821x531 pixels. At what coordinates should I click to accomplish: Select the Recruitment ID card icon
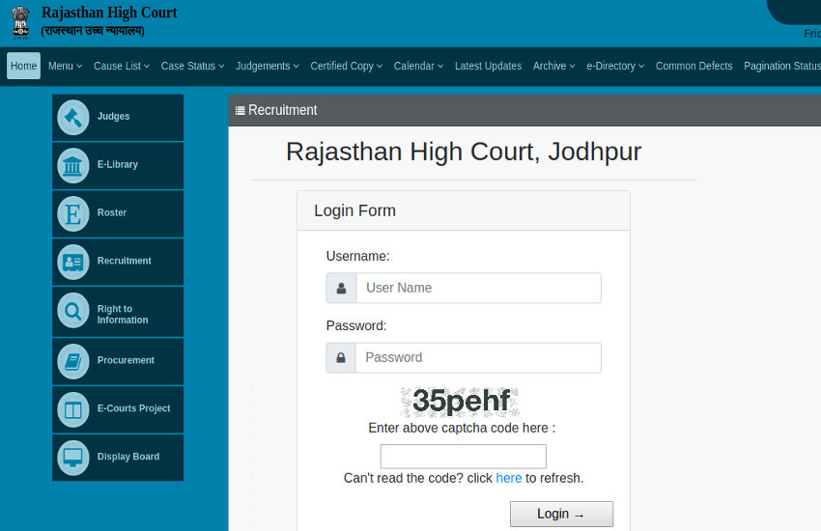click(73, 262)
